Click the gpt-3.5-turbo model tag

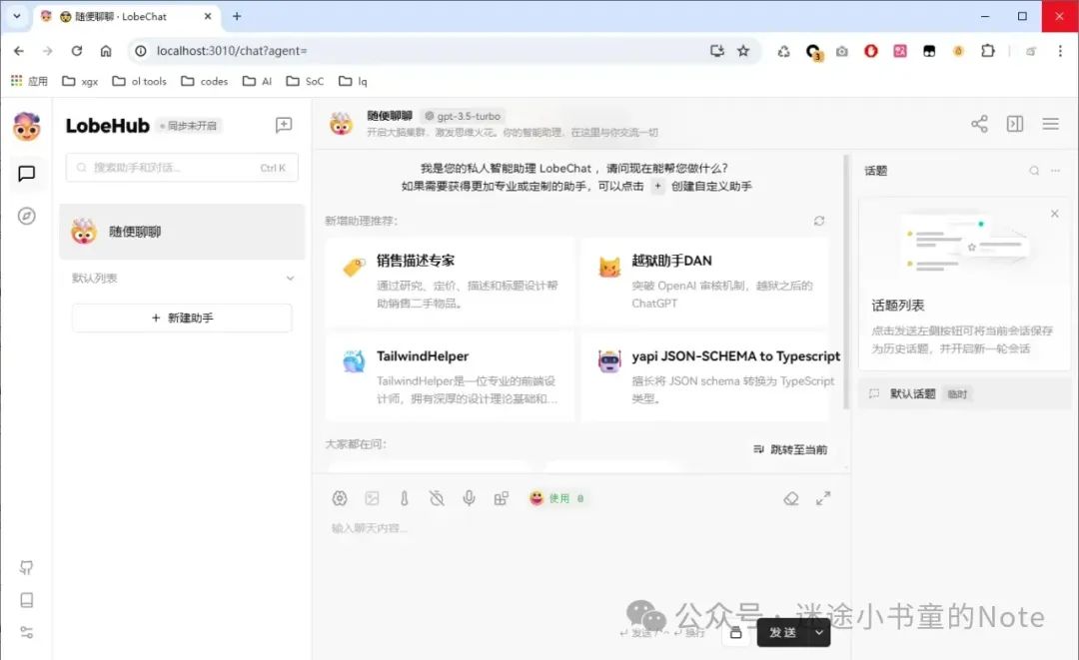tap(464, 116)
